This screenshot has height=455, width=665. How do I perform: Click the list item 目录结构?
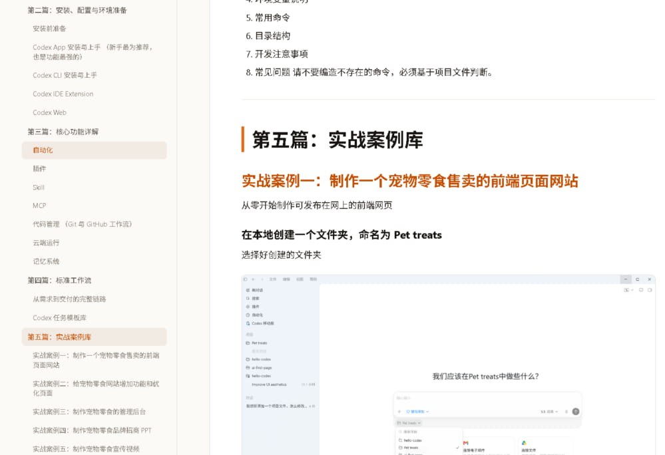272,36
